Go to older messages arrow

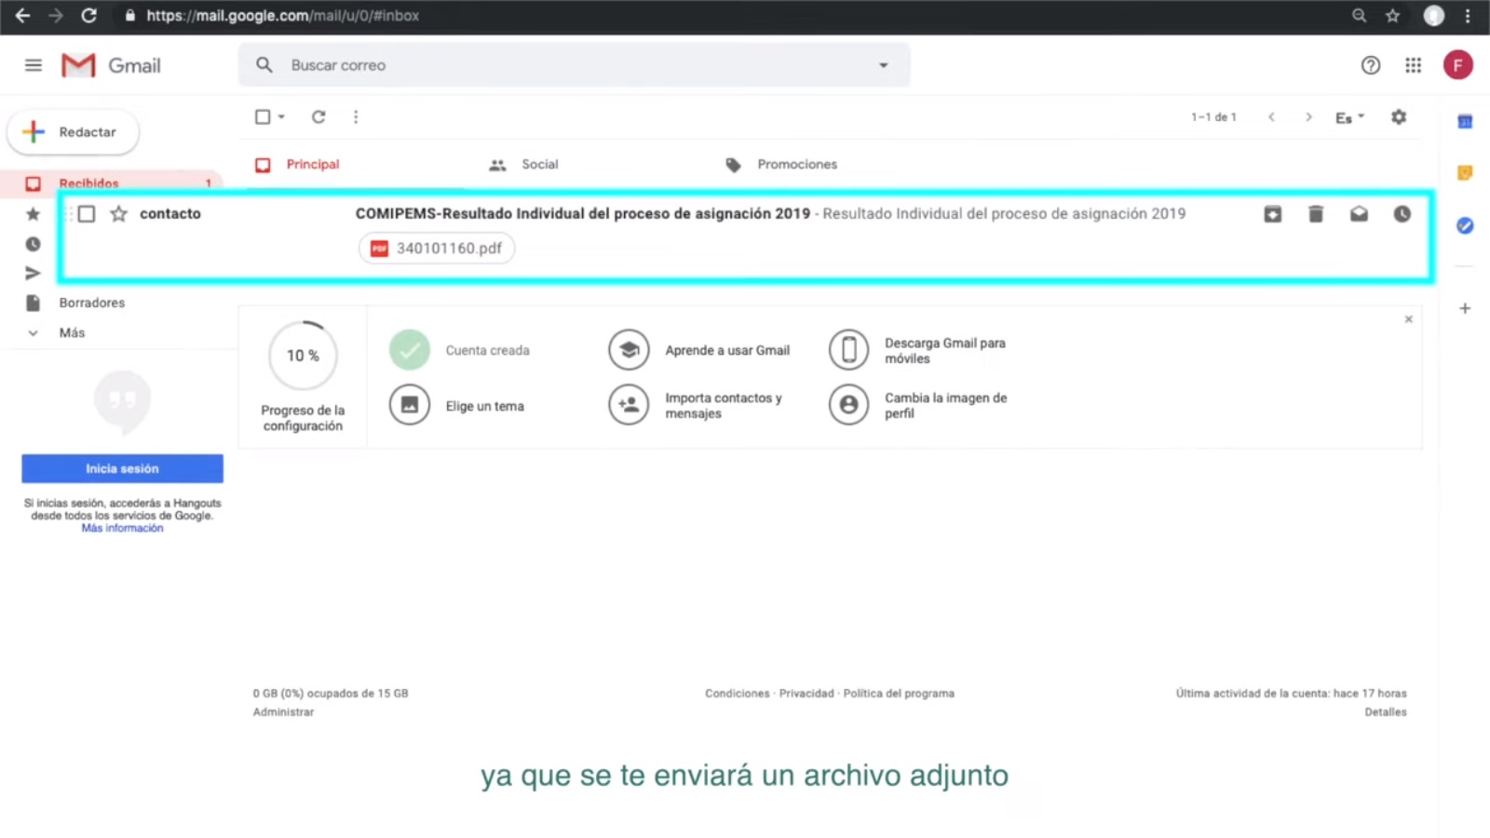pyautogui.click(x=1308, y=117)
